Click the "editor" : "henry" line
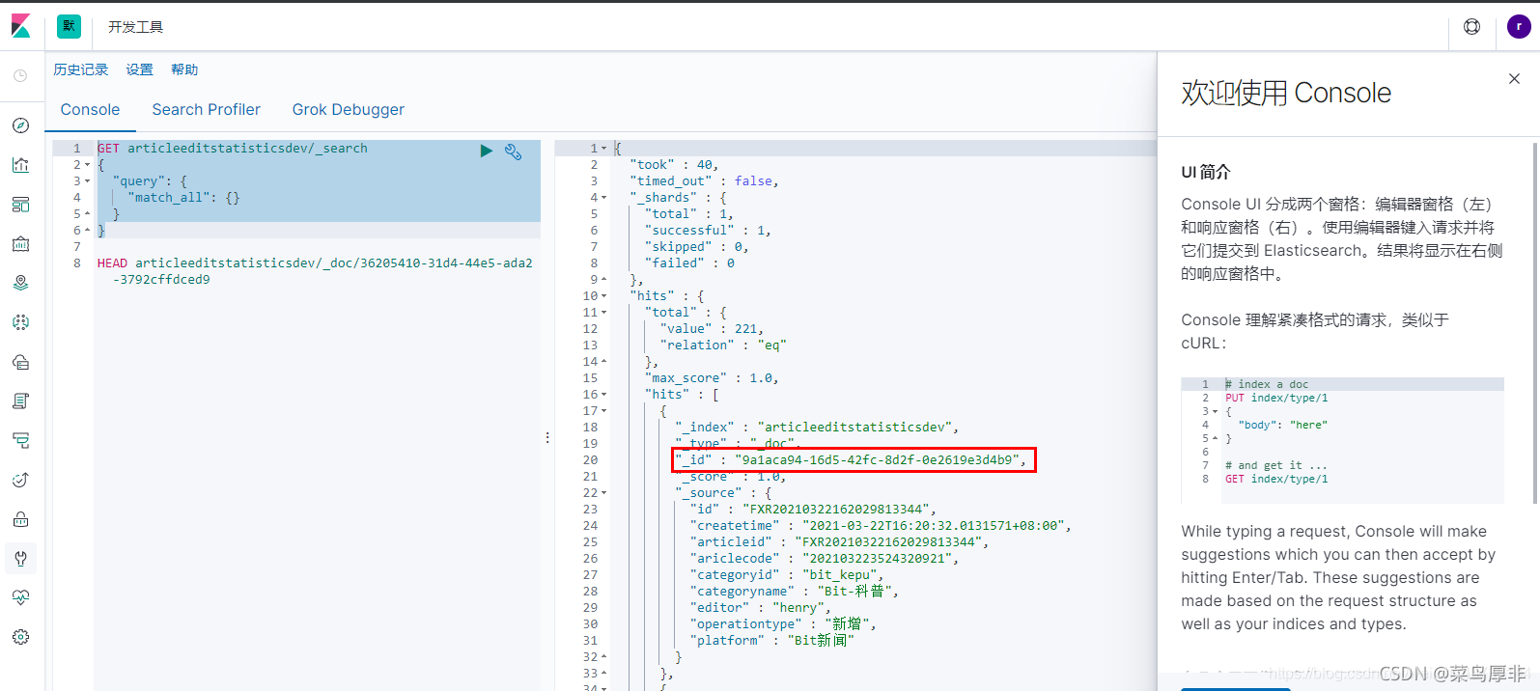The image size is (1540, 691). point(760,608)
